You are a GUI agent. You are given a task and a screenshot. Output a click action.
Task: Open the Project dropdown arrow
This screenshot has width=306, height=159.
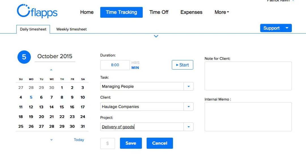coord(188,127)
